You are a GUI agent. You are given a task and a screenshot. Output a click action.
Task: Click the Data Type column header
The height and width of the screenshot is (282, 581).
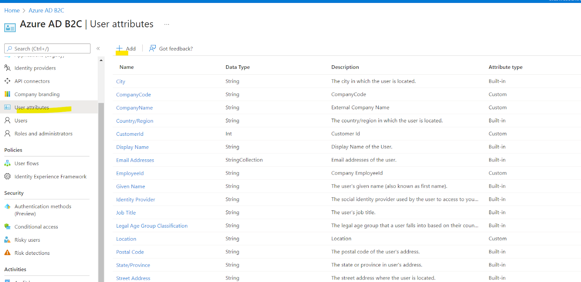click(x=237, y=67)
